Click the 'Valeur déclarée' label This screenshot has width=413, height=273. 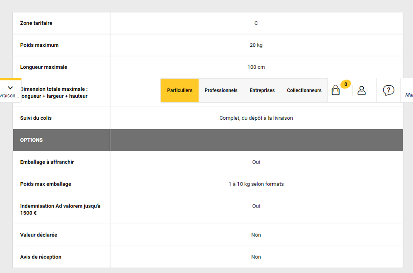(38, 235)
